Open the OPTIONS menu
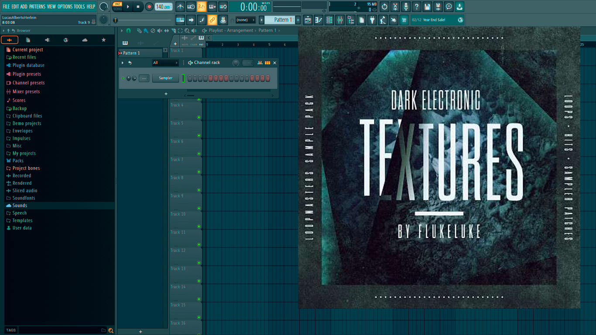 coord(65,7)
